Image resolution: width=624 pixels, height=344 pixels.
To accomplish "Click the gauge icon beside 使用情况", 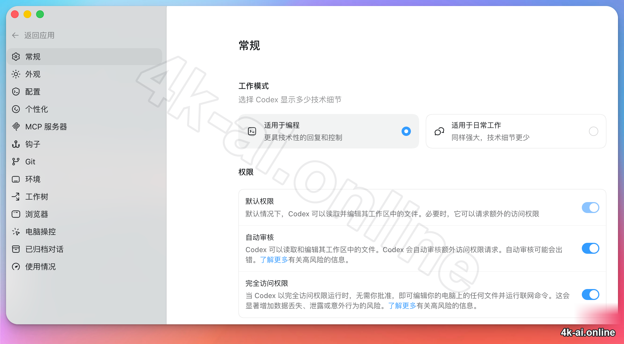I will (x=16, y=267).
